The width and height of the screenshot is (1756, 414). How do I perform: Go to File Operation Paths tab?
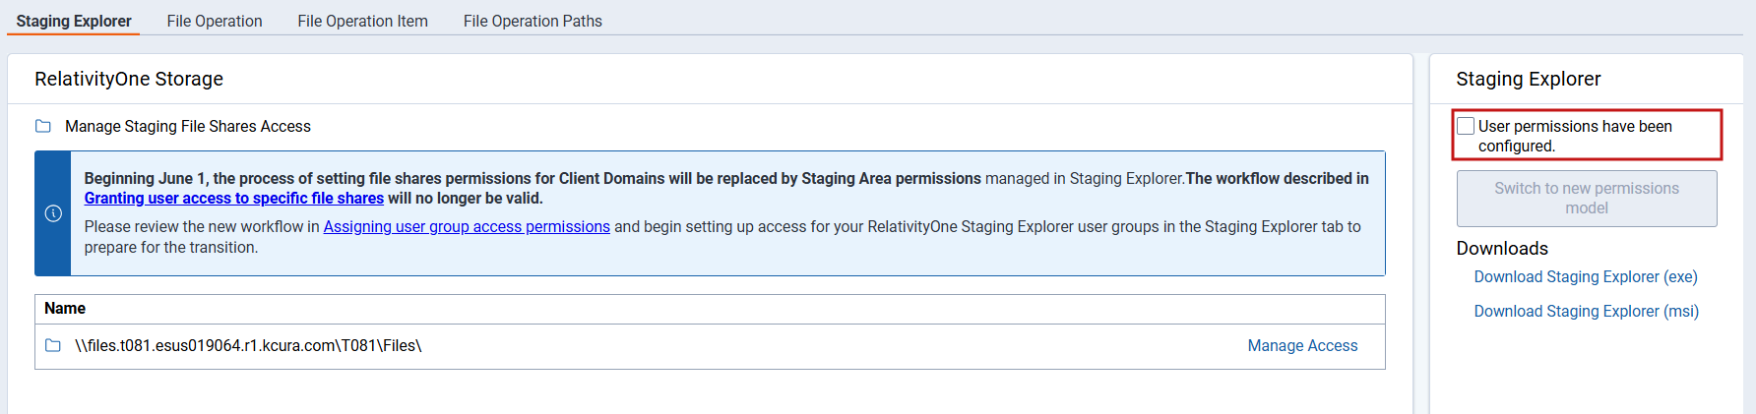click(x=533, y=21)
